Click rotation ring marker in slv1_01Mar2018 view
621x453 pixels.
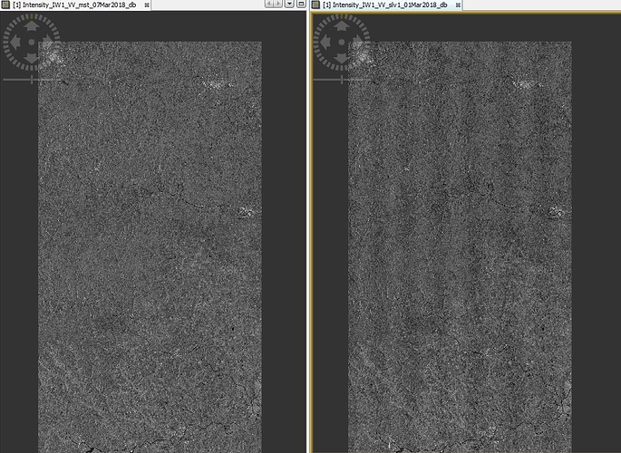click(342, 15)
